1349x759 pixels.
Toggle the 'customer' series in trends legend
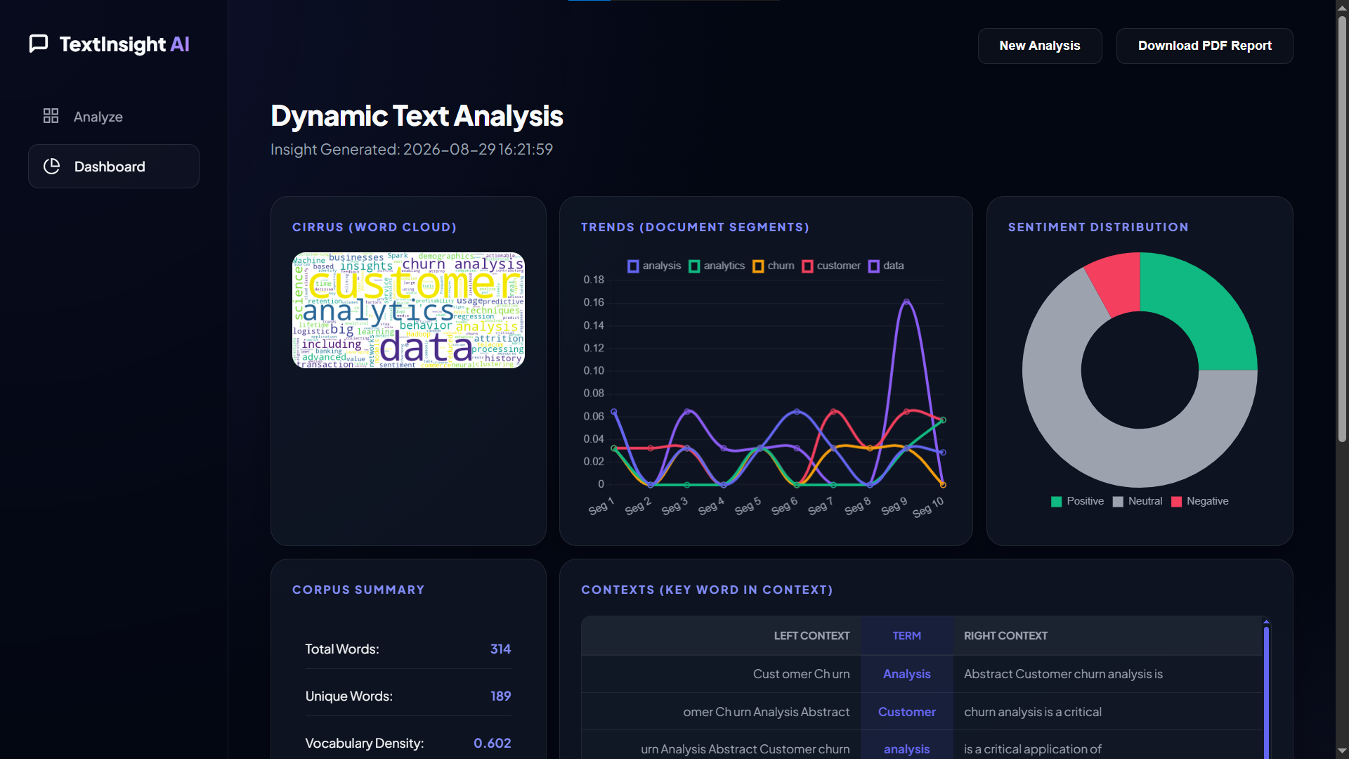[831, 266]
